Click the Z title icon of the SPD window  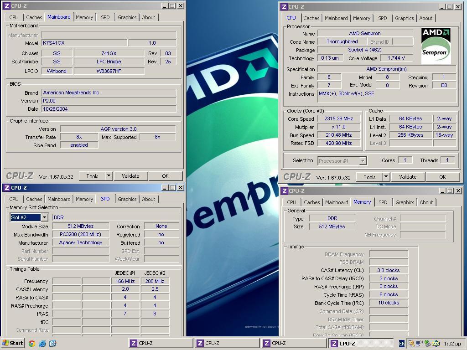(7, 188)
